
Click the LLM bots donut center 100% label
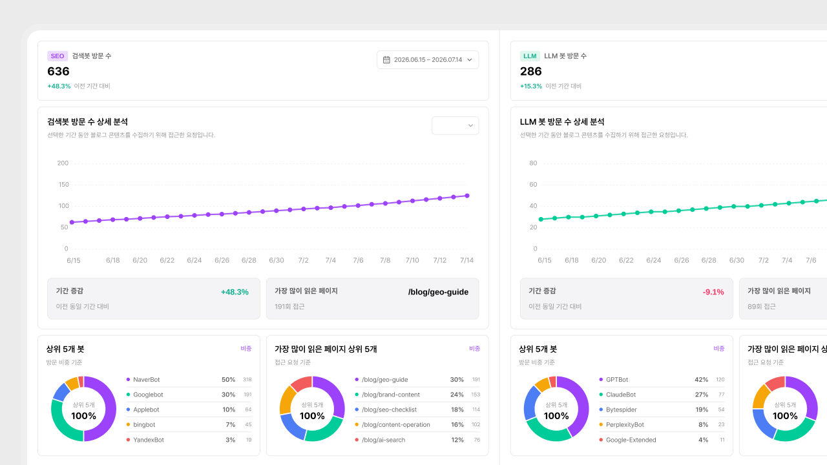[x=556, y=416]
